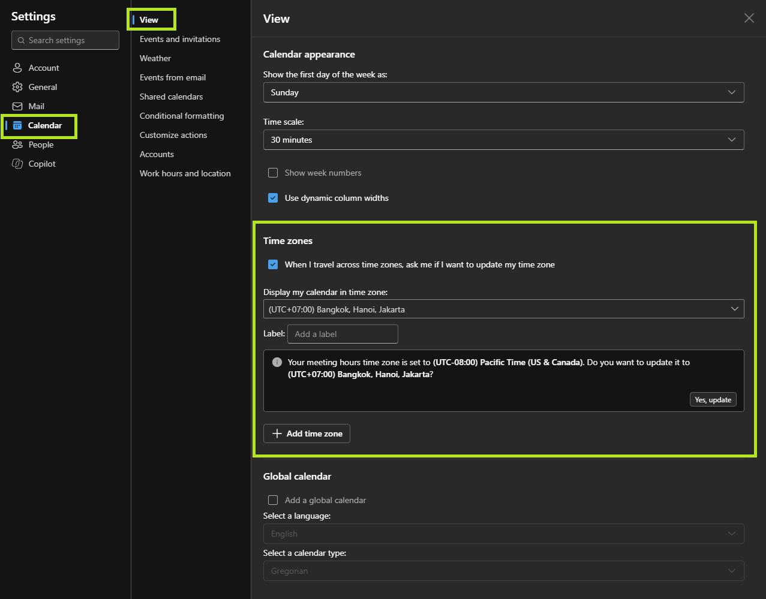Screen dimensions: 766x599
Task: Open Shared calendars settings
Action: (172, 97)
